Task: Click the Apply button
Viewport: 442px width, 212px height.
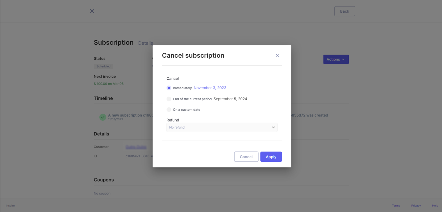Action: click(271, 157)
